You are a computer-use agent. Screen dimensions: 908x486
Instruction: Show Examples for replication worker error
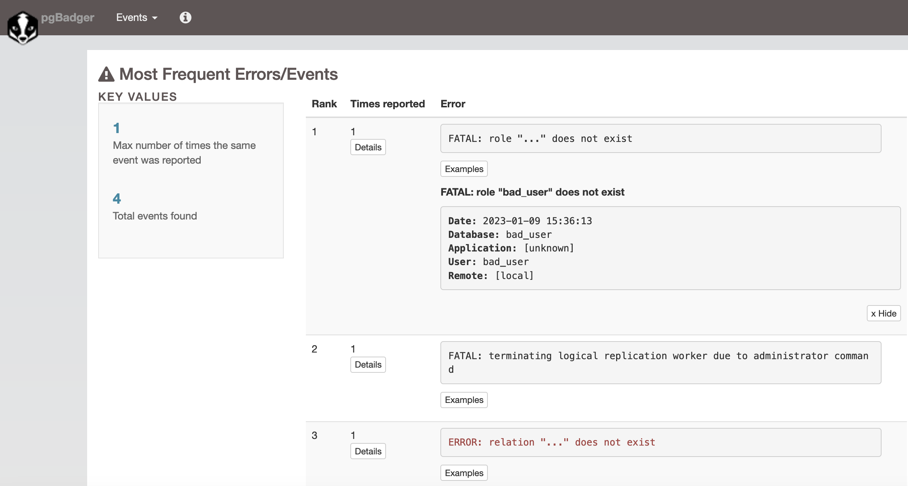point(464,400)
